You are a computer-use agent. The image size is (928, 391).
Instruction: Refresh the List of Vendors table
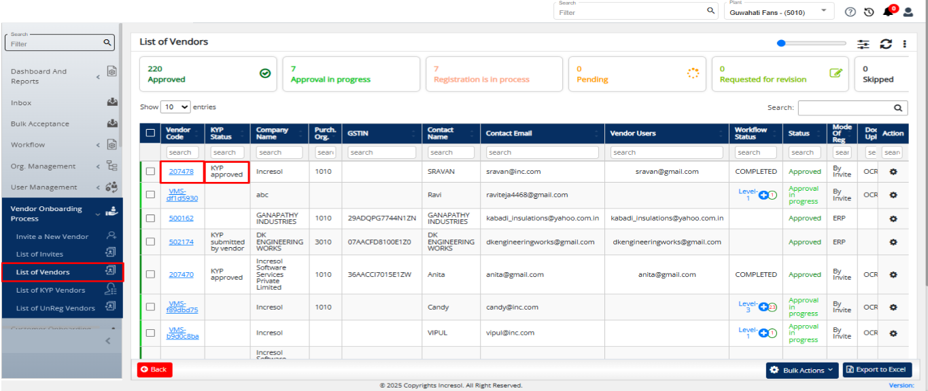[x=886, y=43]
